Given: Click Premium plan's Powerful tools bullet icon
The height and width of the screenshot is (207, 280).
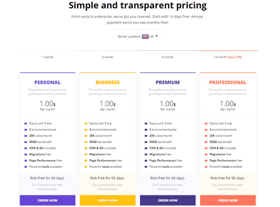Looking at the screenshot, I should (146, 166).
